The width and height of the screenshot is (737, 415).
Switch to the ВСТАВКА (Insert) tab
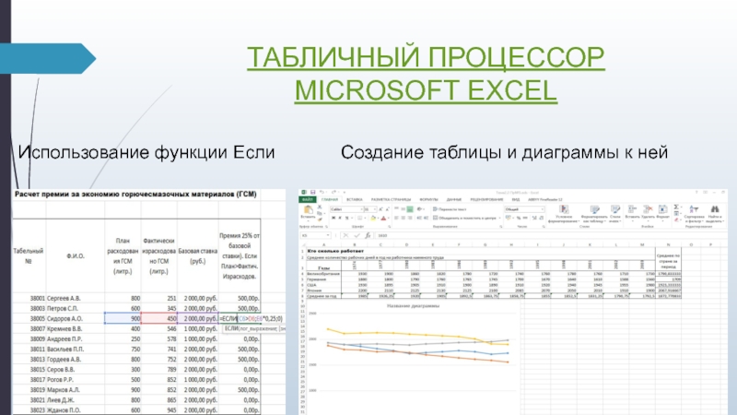(x=355, y=199)
